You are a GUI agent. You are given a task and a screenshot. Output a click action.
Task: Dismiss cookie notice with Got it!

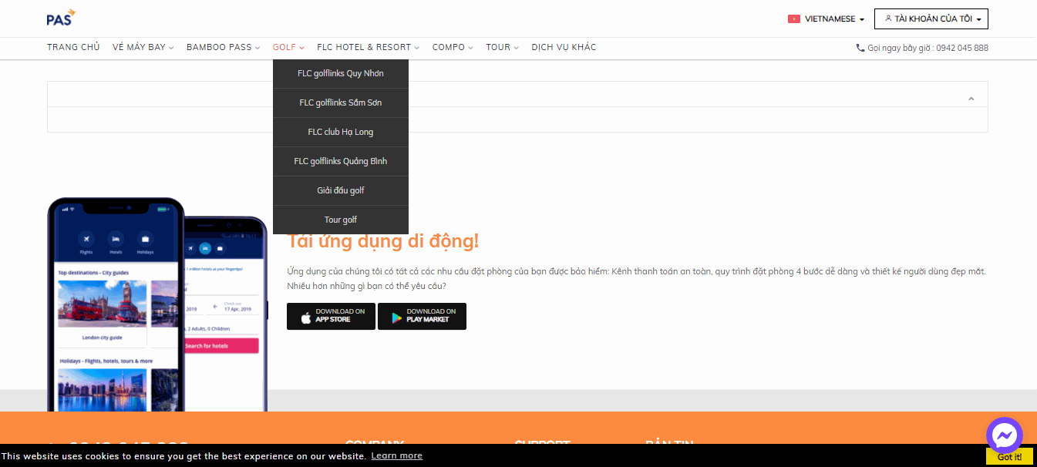(x=1009, y=457)
